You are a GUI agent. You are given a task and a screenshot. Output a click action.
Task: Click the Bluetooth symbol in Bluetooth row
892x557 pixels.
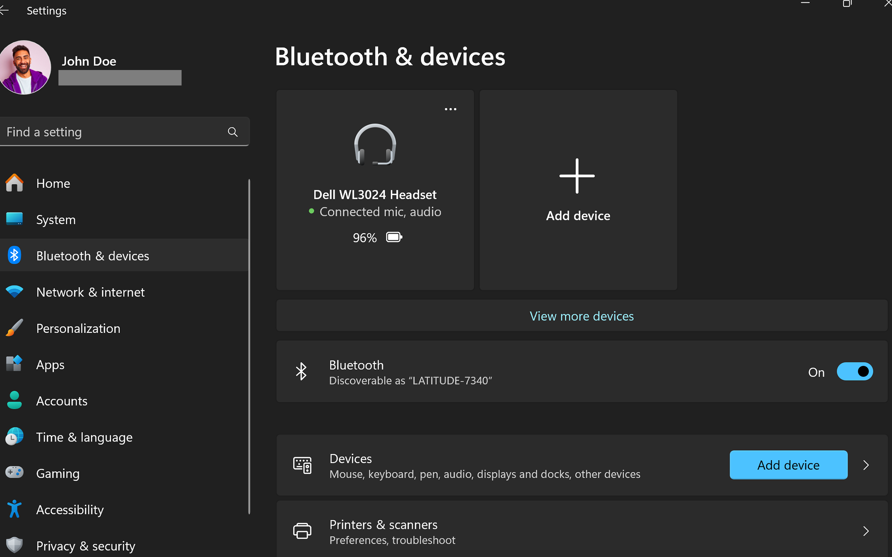[x=301, y=372]
